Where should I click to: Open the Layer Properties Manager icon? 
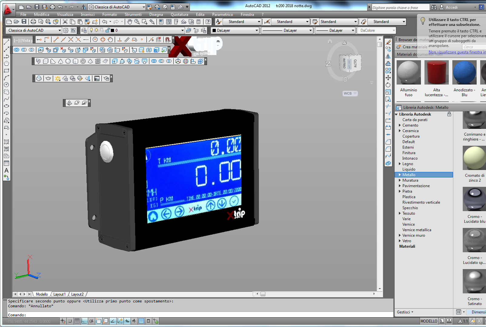[x=84, y=30]
